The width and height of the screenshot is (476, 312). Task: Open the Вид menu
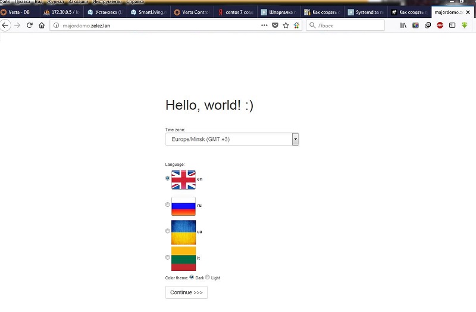coord(39,2)
